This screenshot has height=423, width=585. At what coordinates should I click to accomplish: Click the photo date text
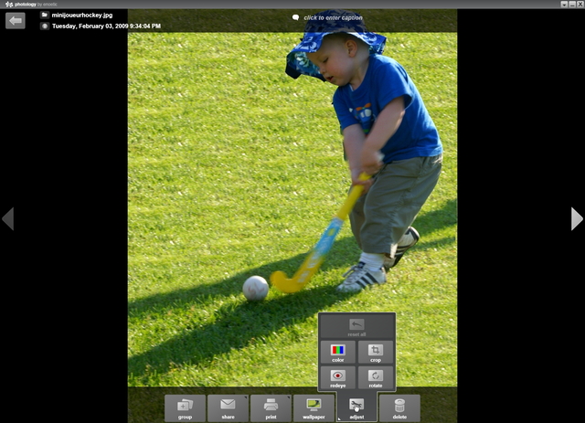click(x=106, y=26)
